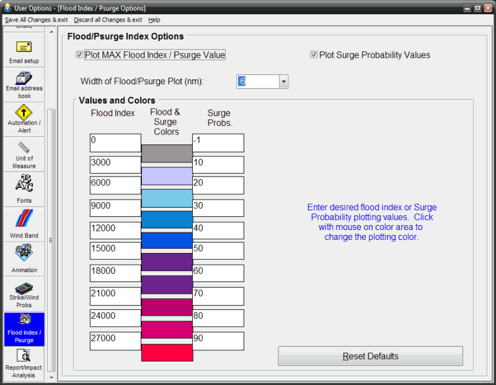Click the Flood Index 3000 input field
The height and width of the screenshot is (385, 496).
[x=115, y=164]
